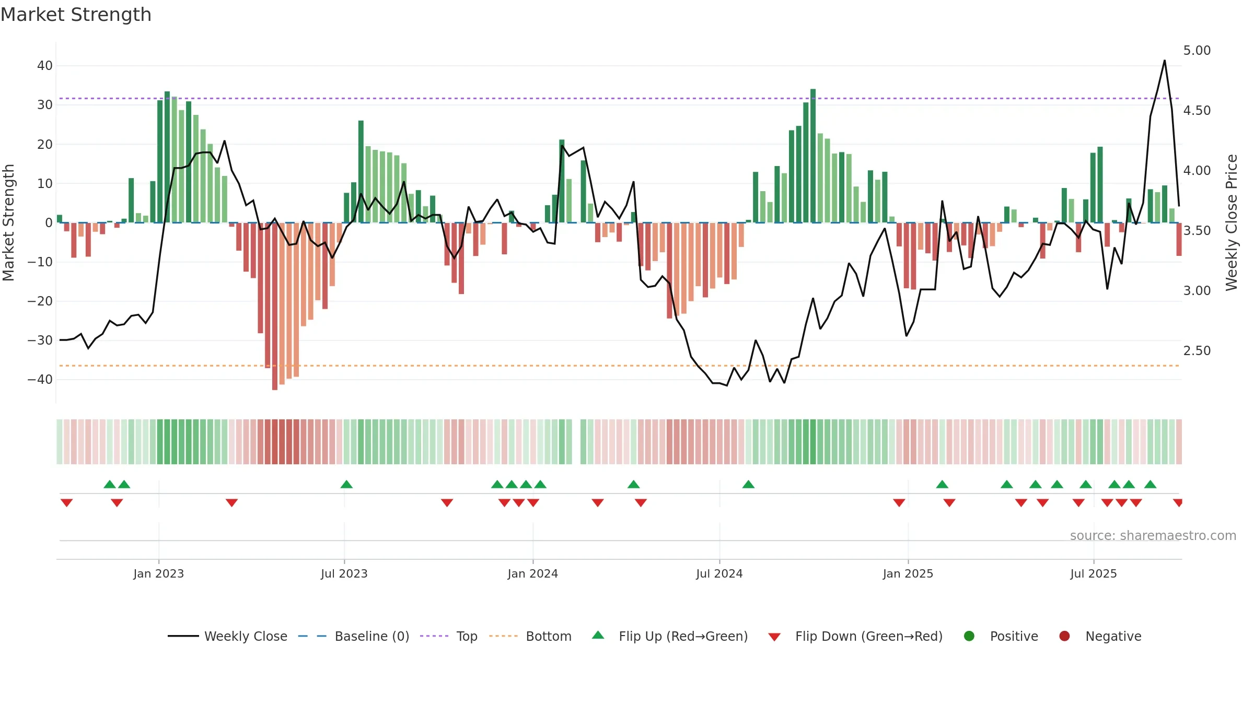This screenshot has height=705, width=1254.
Task: Click the 30 tick on Market Strength axis
Action: click(x=45, y=105)
